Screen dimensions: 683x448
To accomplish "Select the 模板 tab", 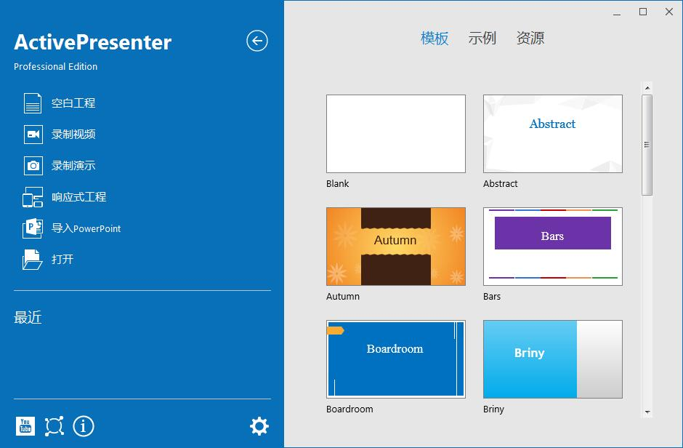I will pos(435,39).
